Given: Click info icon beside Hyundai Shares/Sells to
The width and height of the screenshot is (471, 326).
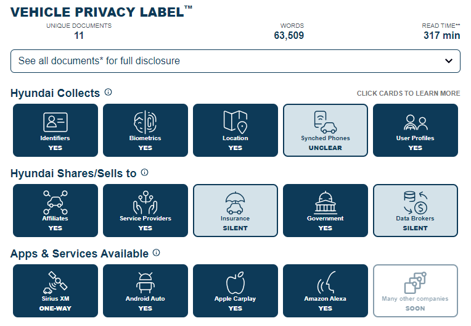Looking at the screenshot, I should pyautogui.click(x=144, y=172).
